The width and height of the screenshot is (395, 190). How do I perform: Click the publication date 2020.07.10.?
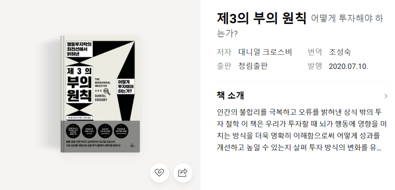click(x=348, y=66)
